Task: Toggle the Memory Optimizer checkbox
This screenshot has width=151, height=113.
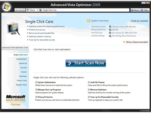Action: (x=89, y=90)
